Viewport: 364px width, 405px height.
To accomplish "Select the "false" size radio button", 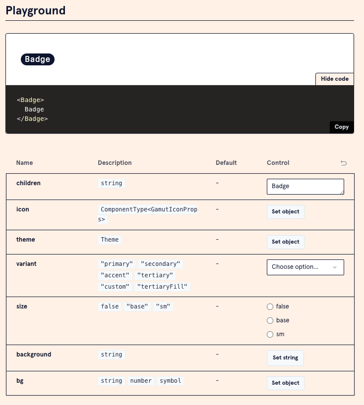I will click(x=270, y=306).
